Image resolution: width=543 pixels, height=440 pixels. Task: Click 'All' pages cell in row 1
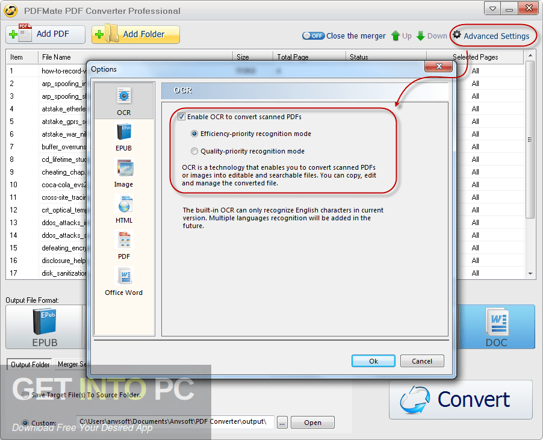[x=475, y=71]
